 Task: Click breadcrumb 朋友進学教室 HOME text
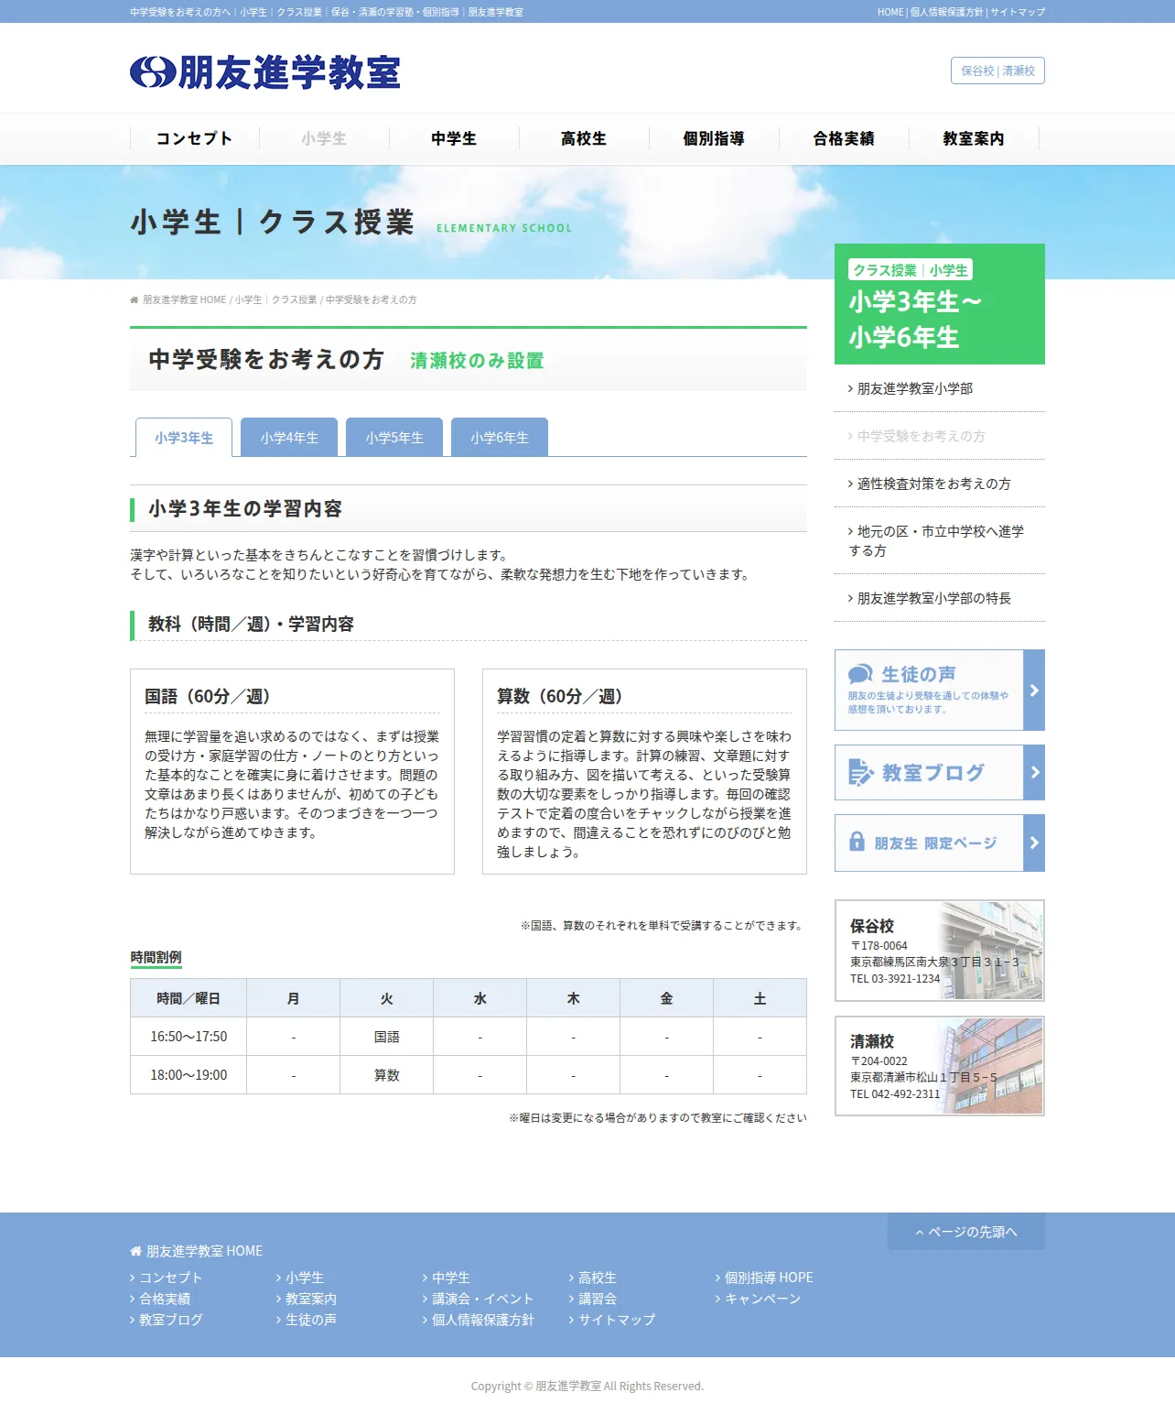pyautogui.click(x=184, y=299)
